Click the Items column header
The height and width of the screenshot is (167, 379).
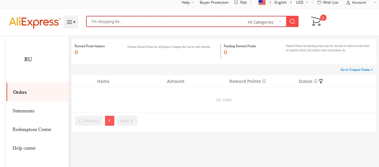(103, 81)
